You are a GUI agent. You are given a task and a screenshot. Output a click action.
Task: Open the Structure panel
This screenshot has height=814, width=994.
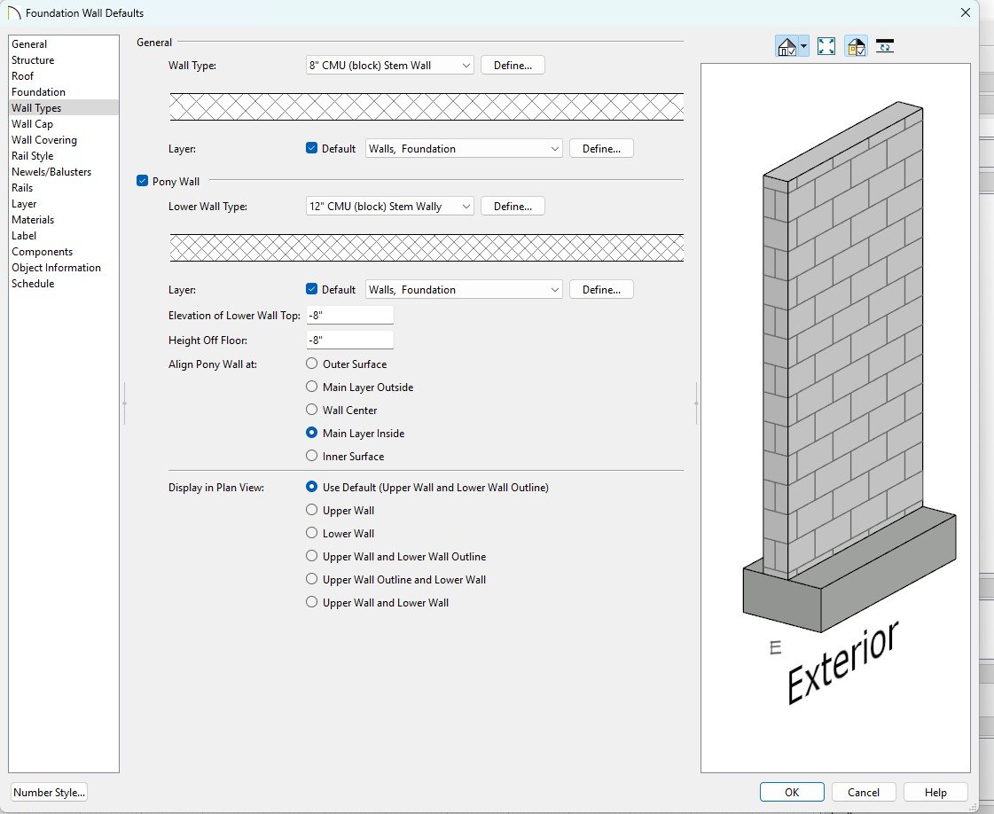pos(33,59)
